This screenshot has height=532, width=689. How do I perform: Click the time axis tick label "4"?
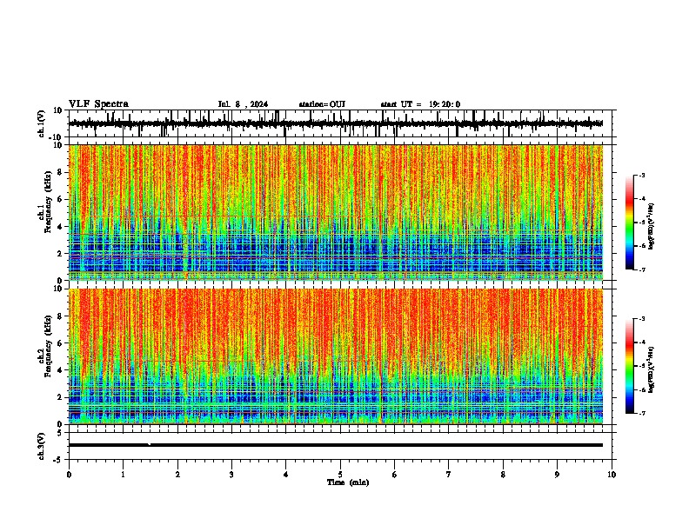(x=286, y=475)
